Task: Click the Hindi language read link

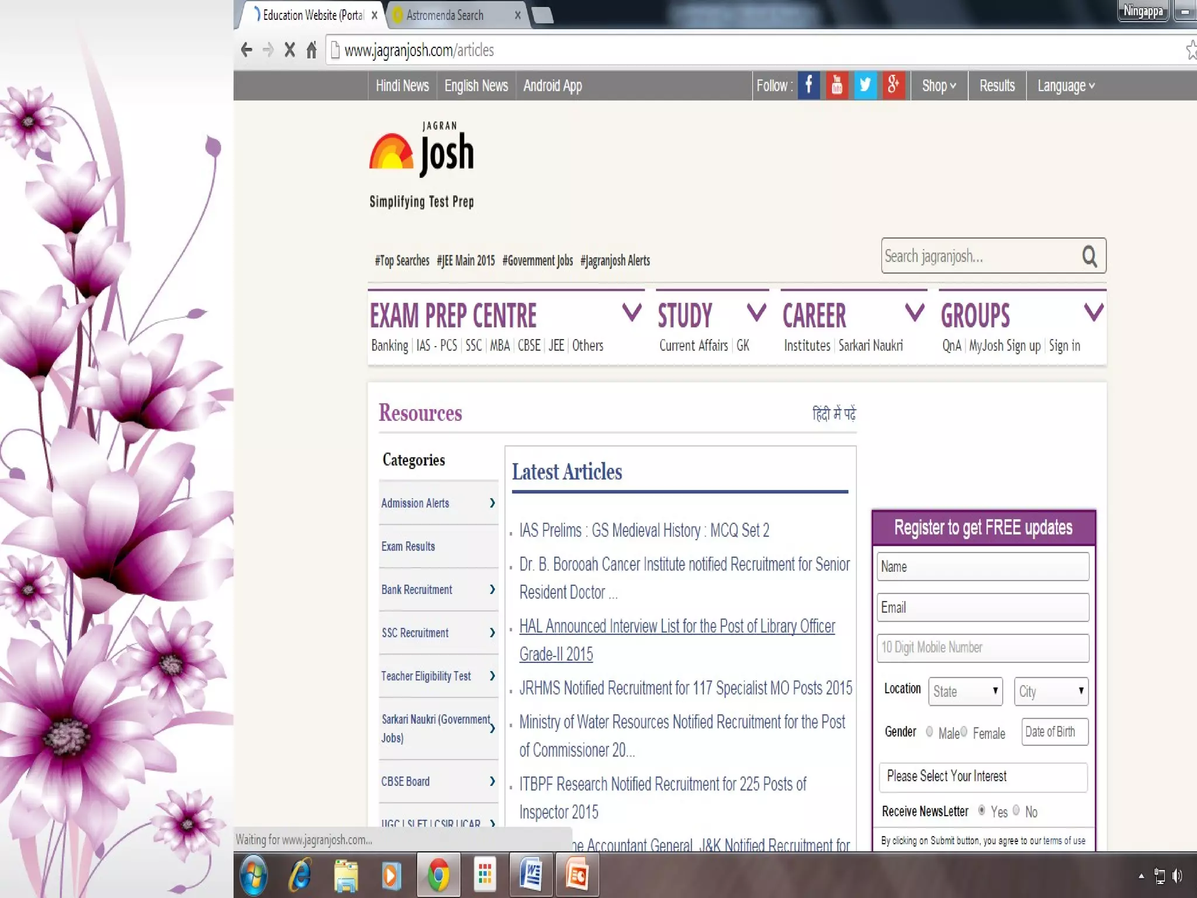Action: click(x=834, y=414)
